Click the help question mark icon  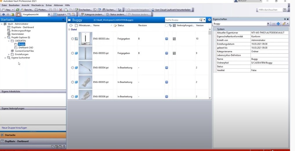[284, 10]
